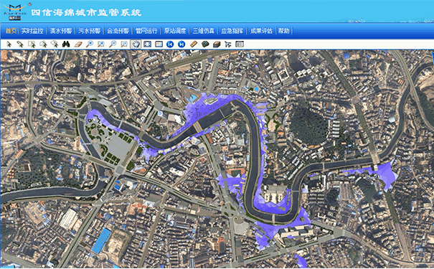Image resolution: width=434 pixels, height=269 pixels.
Task: Activate the zoom in magnifier
Action: point(90,44)
